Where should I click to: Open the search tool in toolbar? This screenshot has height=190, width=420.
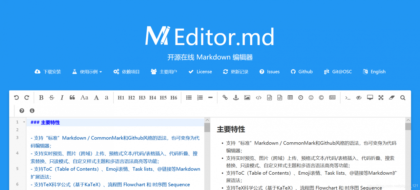pyautogui.click(x=403, y=97)
